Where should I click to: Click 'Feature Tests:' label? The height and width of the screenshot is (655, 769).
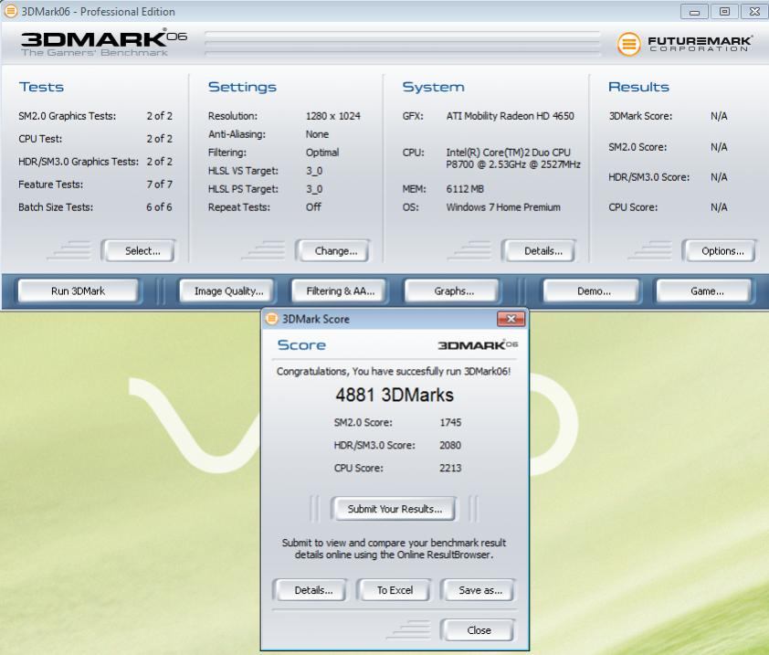50,185
